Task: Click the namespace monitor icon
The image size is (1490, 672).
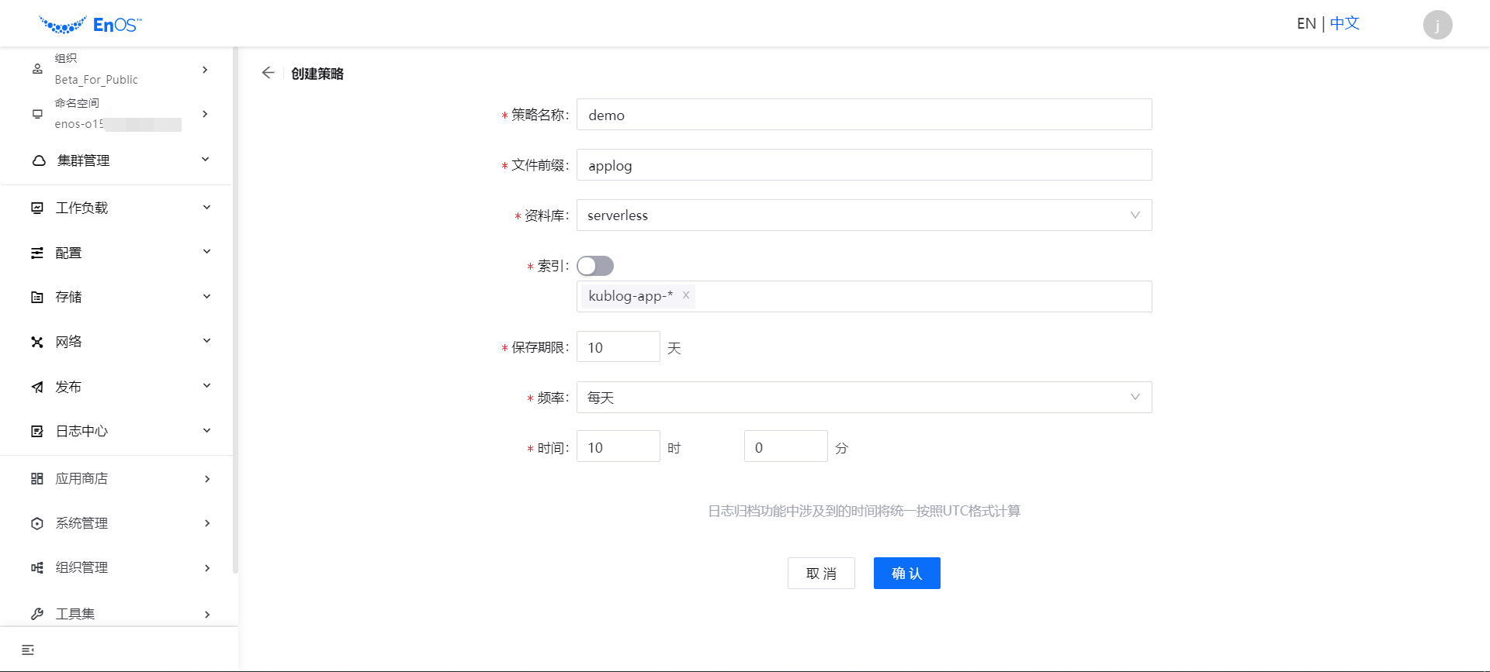Action: pos(37,114)
